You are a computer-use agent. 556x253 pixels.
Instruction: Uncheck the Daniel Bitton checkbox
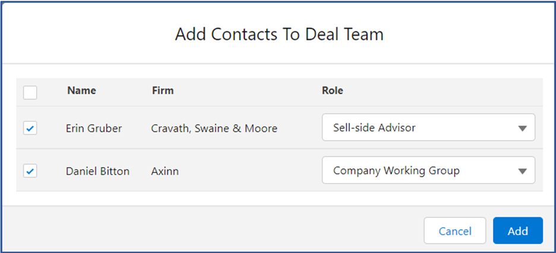point(30,171)
